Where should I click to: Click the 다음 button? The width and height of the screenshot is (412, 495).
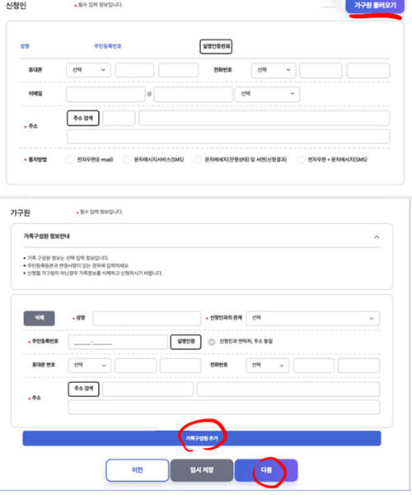266,470
